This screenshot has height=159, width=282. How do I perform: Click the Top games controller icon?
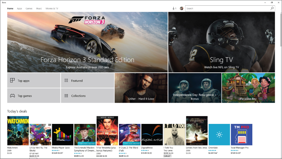[x=13, y=96]
